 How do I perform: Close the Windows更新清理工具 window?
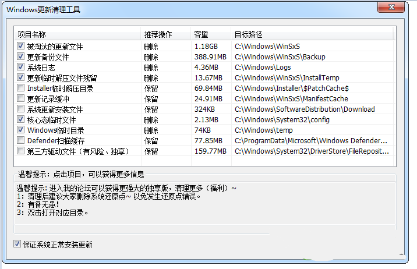click(x=391, y=7)
